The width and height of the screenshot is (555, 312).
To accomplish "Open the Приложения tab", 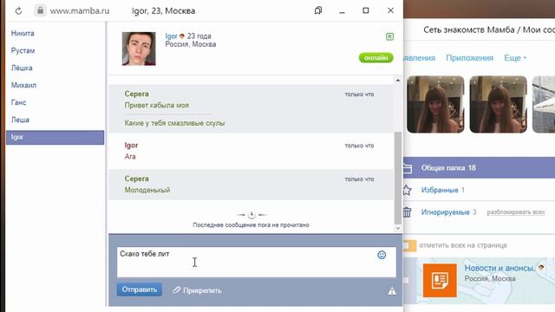I will pos(469,58).
